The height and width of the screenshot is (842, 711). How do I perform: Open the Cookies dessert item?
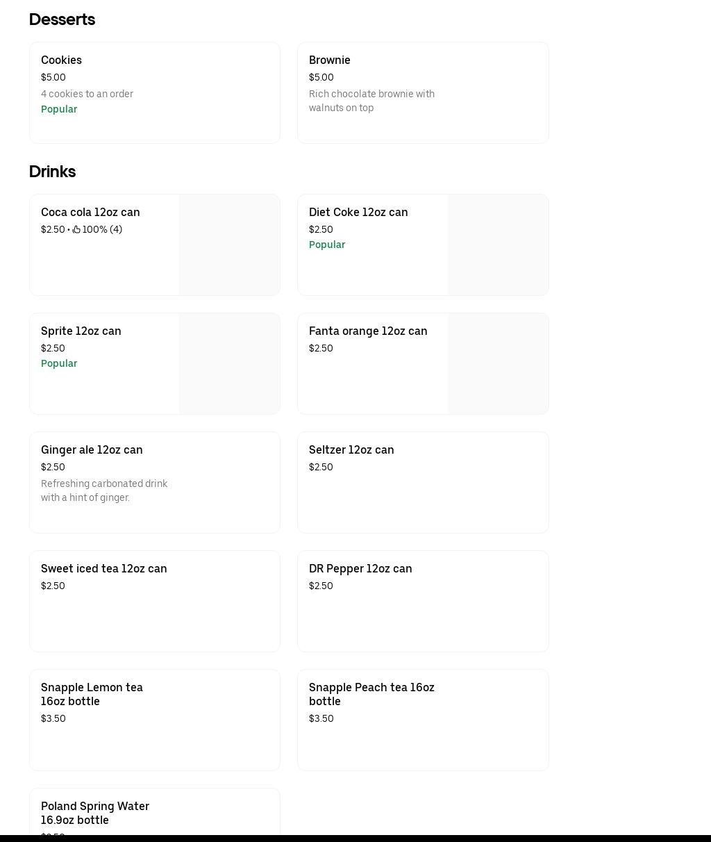[x=154, y=92]
